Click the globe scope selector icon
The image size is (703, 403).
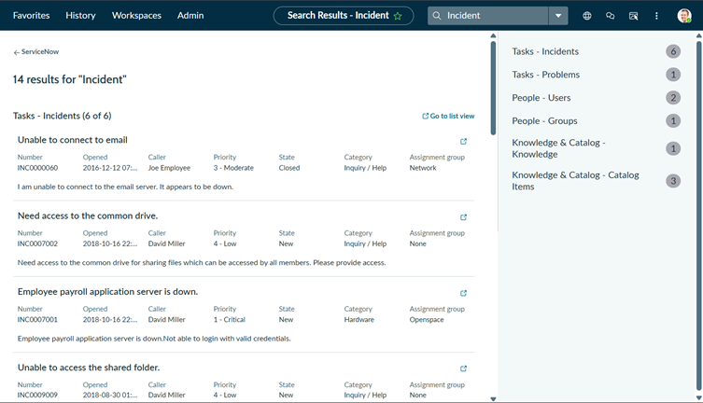(587, 16)
